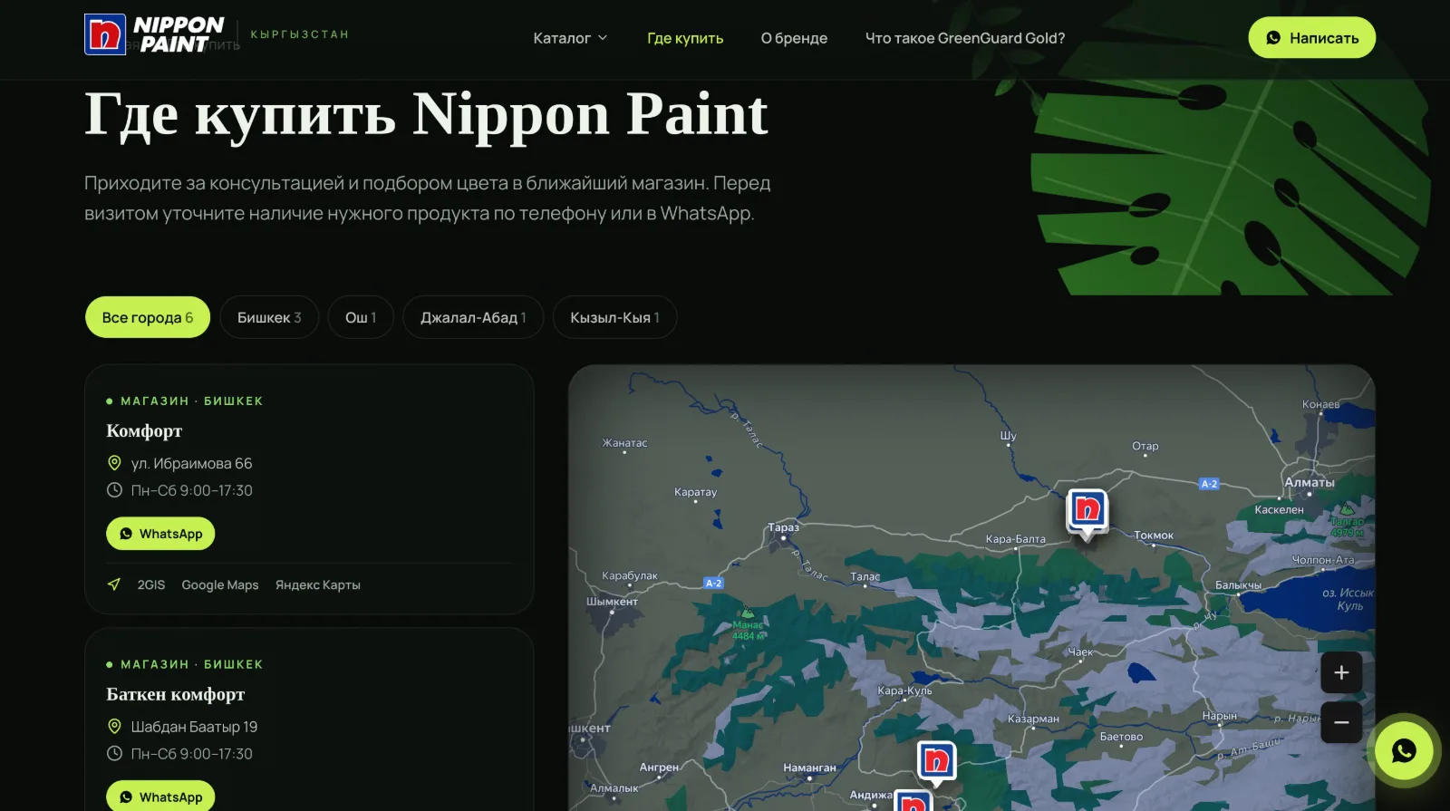Click the Нарын label on the map

(1220, 716)
